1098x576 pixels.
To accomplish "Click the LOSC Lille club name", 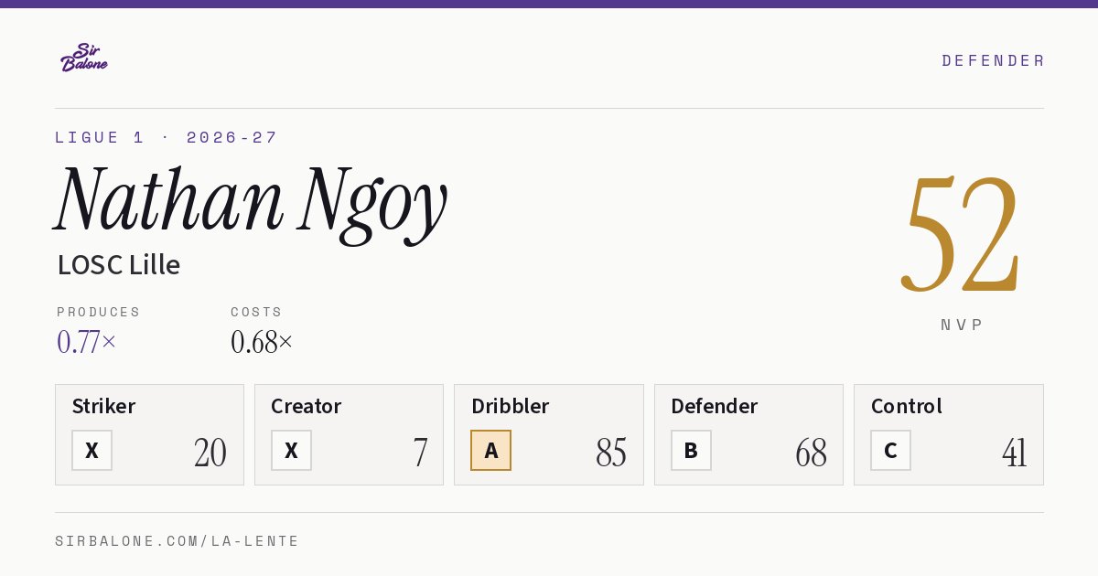I will [119, 264].
